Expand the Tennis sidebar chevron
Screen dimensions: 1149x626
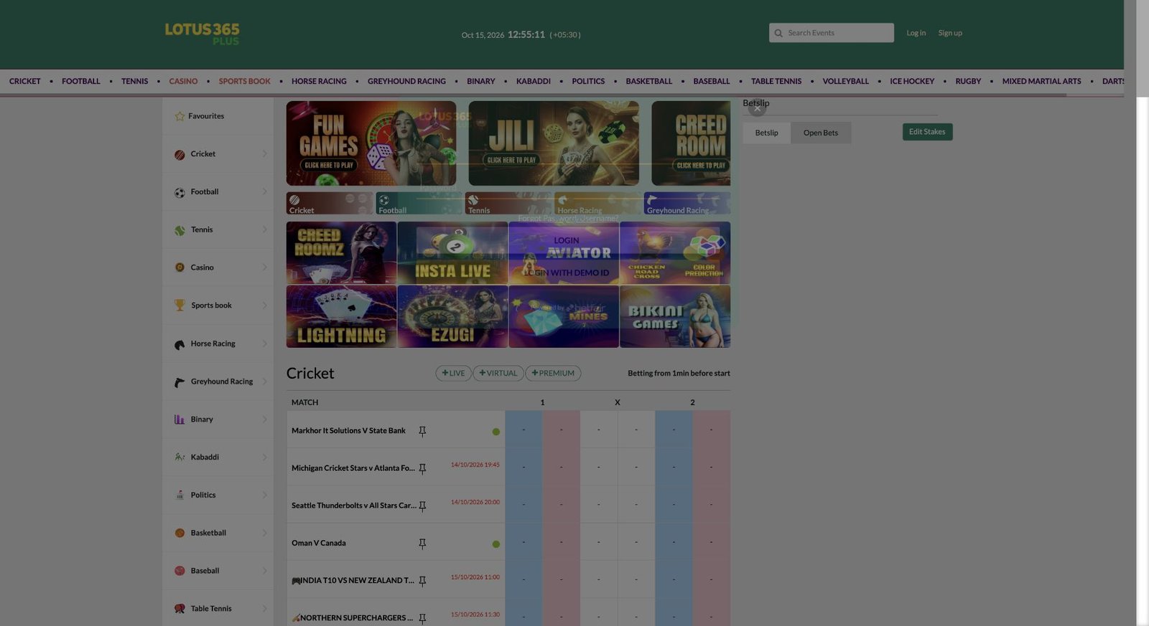(264, 230)
